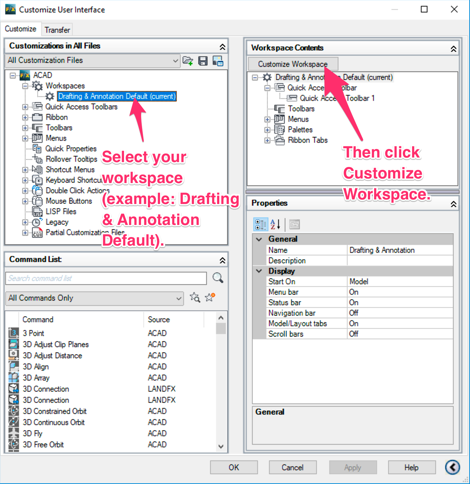Click the Navigation bar Off value
Screen dimensions: 470x484
400,313
